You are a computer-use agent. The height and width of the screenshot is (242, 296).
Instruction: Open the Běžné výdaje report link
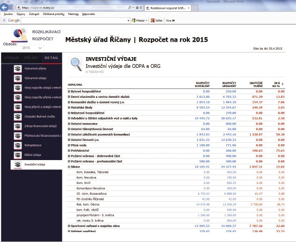coord(33,155)
